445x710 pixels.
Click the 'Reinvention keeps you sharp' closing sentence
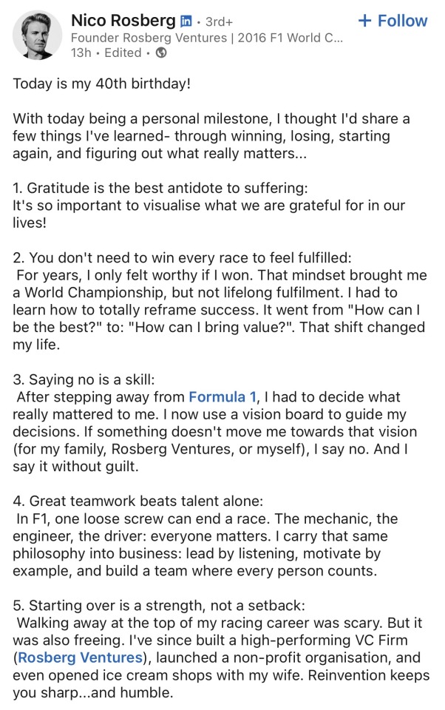(x=221, y=683)
